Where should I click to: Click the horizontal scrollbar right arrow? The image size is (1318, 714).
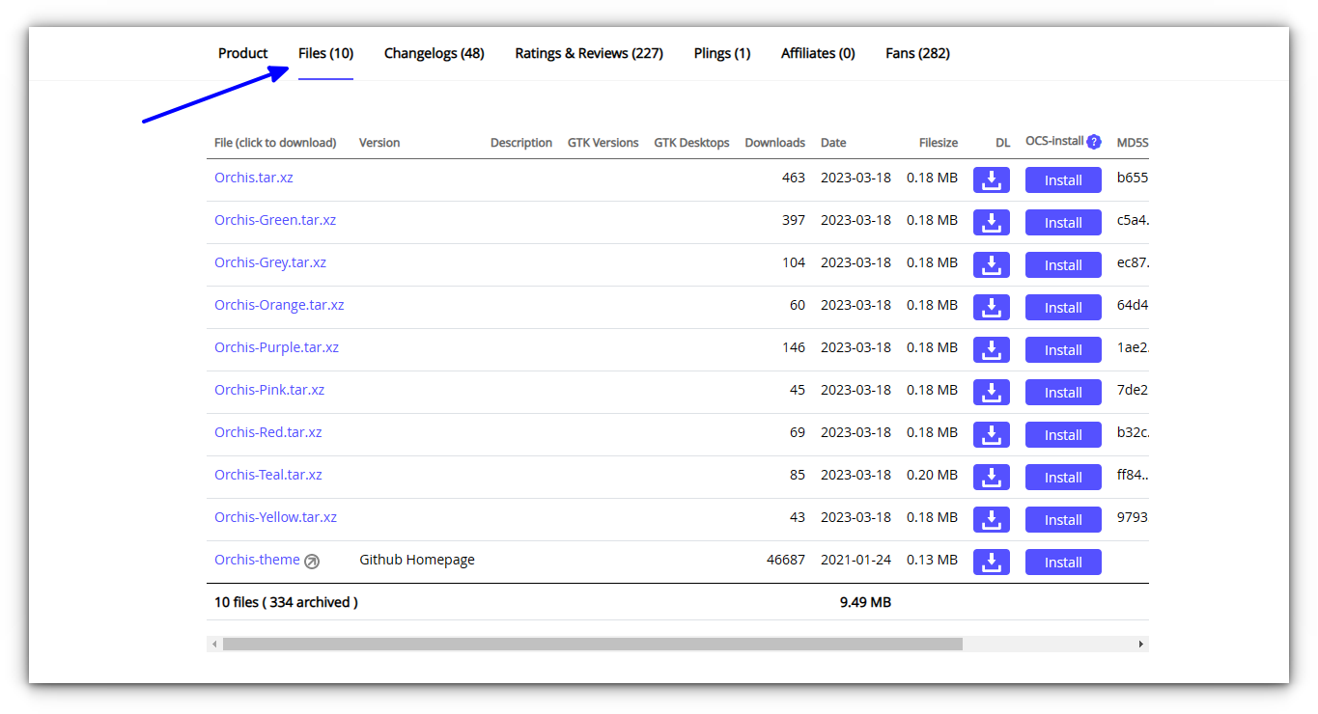1140,644
